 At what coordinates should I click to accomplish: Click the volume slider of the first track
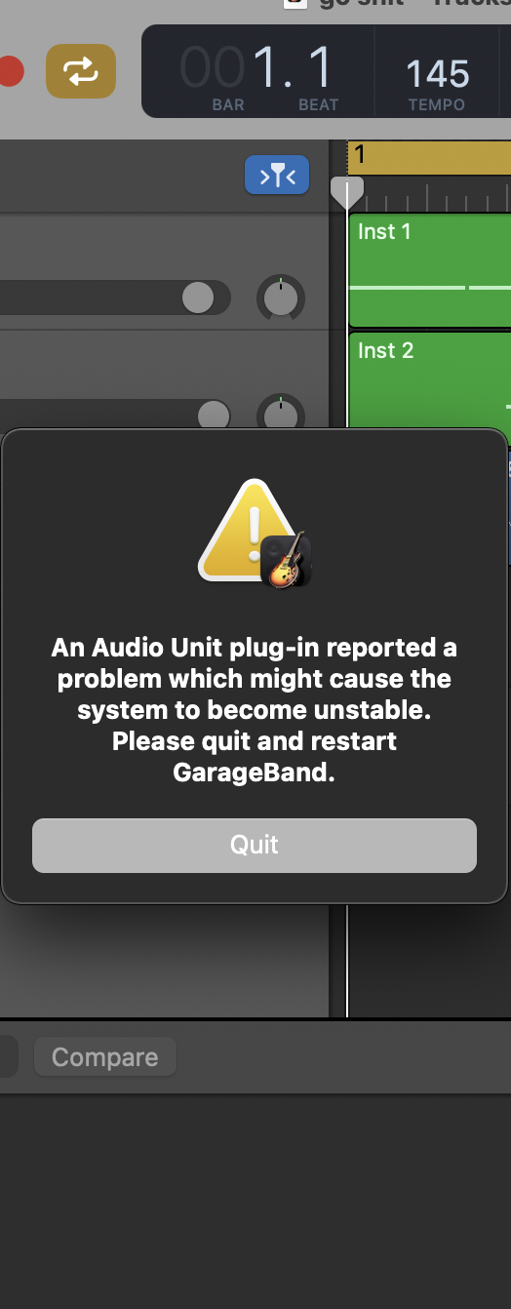tap(115, 297)
